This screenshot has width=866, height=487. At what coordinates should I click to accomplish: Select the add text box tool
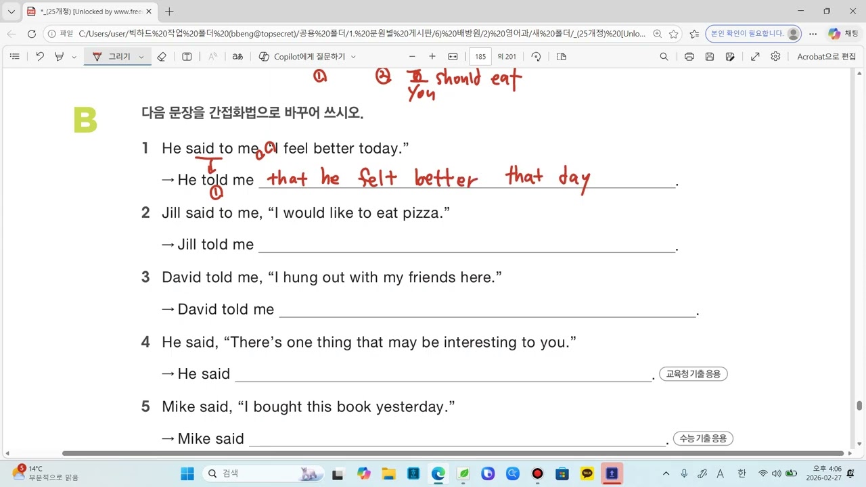pos(187,57)
